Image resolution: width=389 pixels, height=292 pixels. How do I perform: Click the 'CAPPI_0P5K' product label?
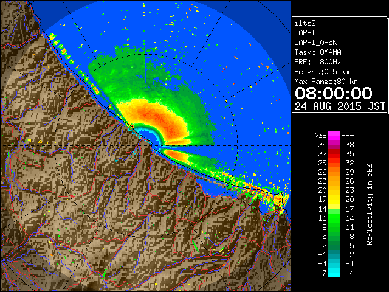315,43
